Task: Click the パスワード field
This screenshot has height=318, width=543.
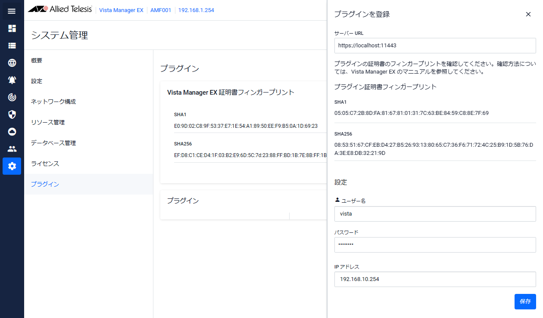Action: pyautogui.click(x=435, y=245)
